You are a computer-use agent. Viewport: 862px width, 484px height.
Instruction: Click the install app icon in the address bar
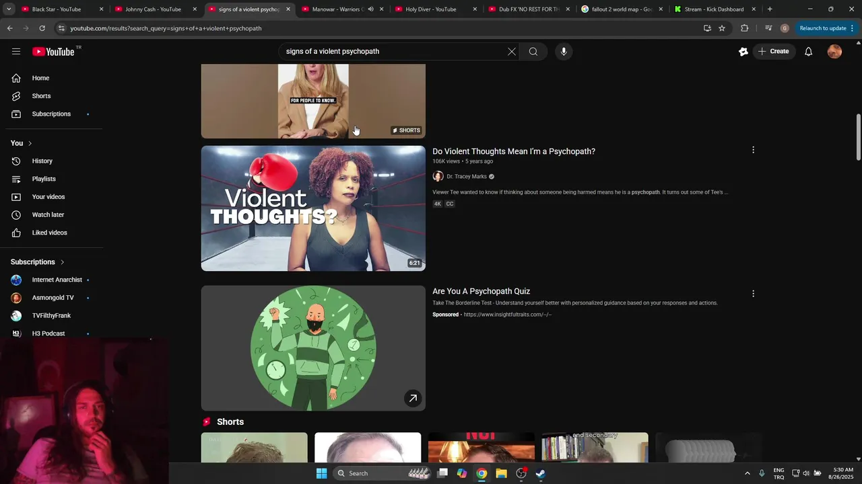707,28
